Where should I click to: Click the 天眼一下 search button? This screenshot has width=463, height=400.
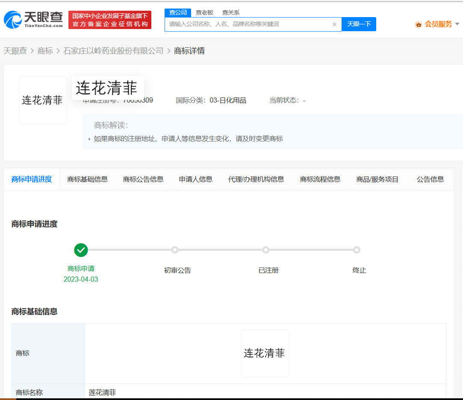click(359, 24)
